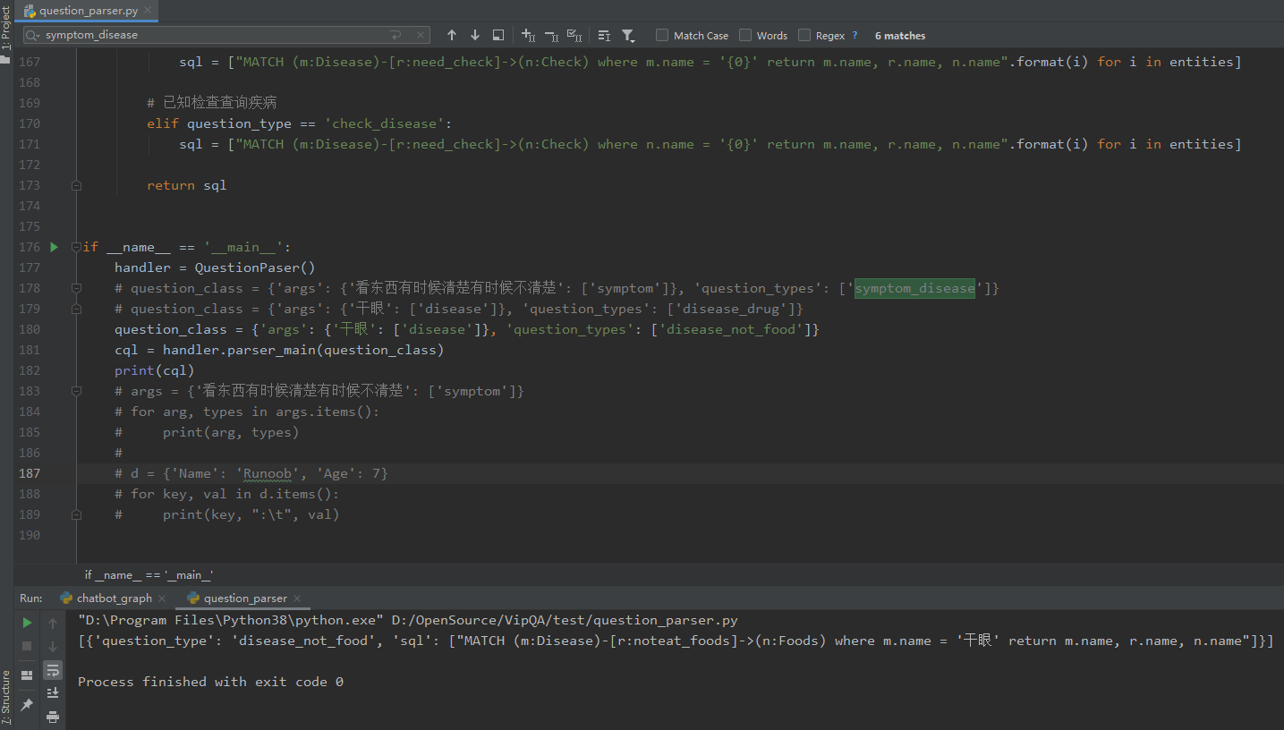Enable Words checkbox

745,35
